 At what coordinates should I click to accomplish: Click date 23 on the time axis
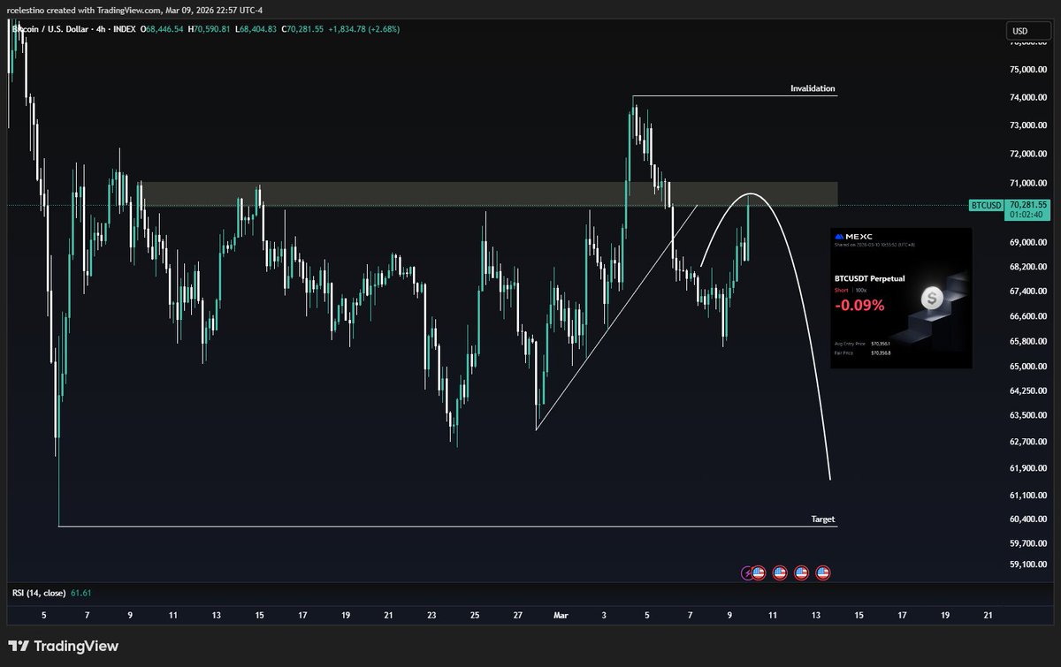(431, 615)
